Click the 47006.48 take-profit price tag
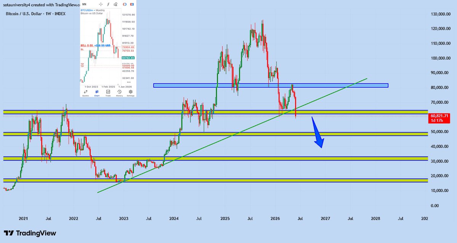The height and width of the screenshot is (243, 457). 128,68
